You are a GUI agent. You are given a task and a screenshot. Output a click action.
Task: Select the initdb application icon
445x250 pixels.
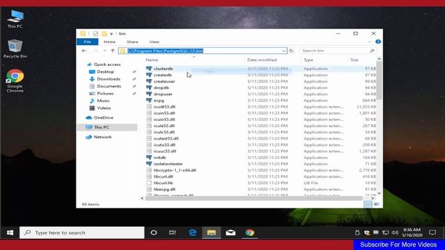tap(149, 158)
